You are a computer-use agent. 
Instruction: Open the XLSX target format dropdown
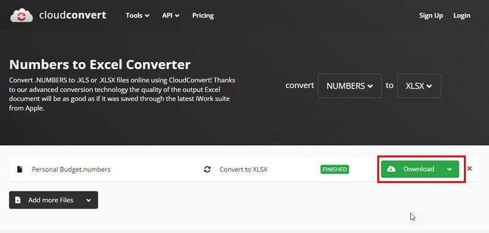[419, 86]
